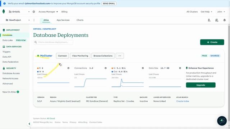The image size is (230, 129).
Task: Click View Monitoring button
Action: coord(80,56)
